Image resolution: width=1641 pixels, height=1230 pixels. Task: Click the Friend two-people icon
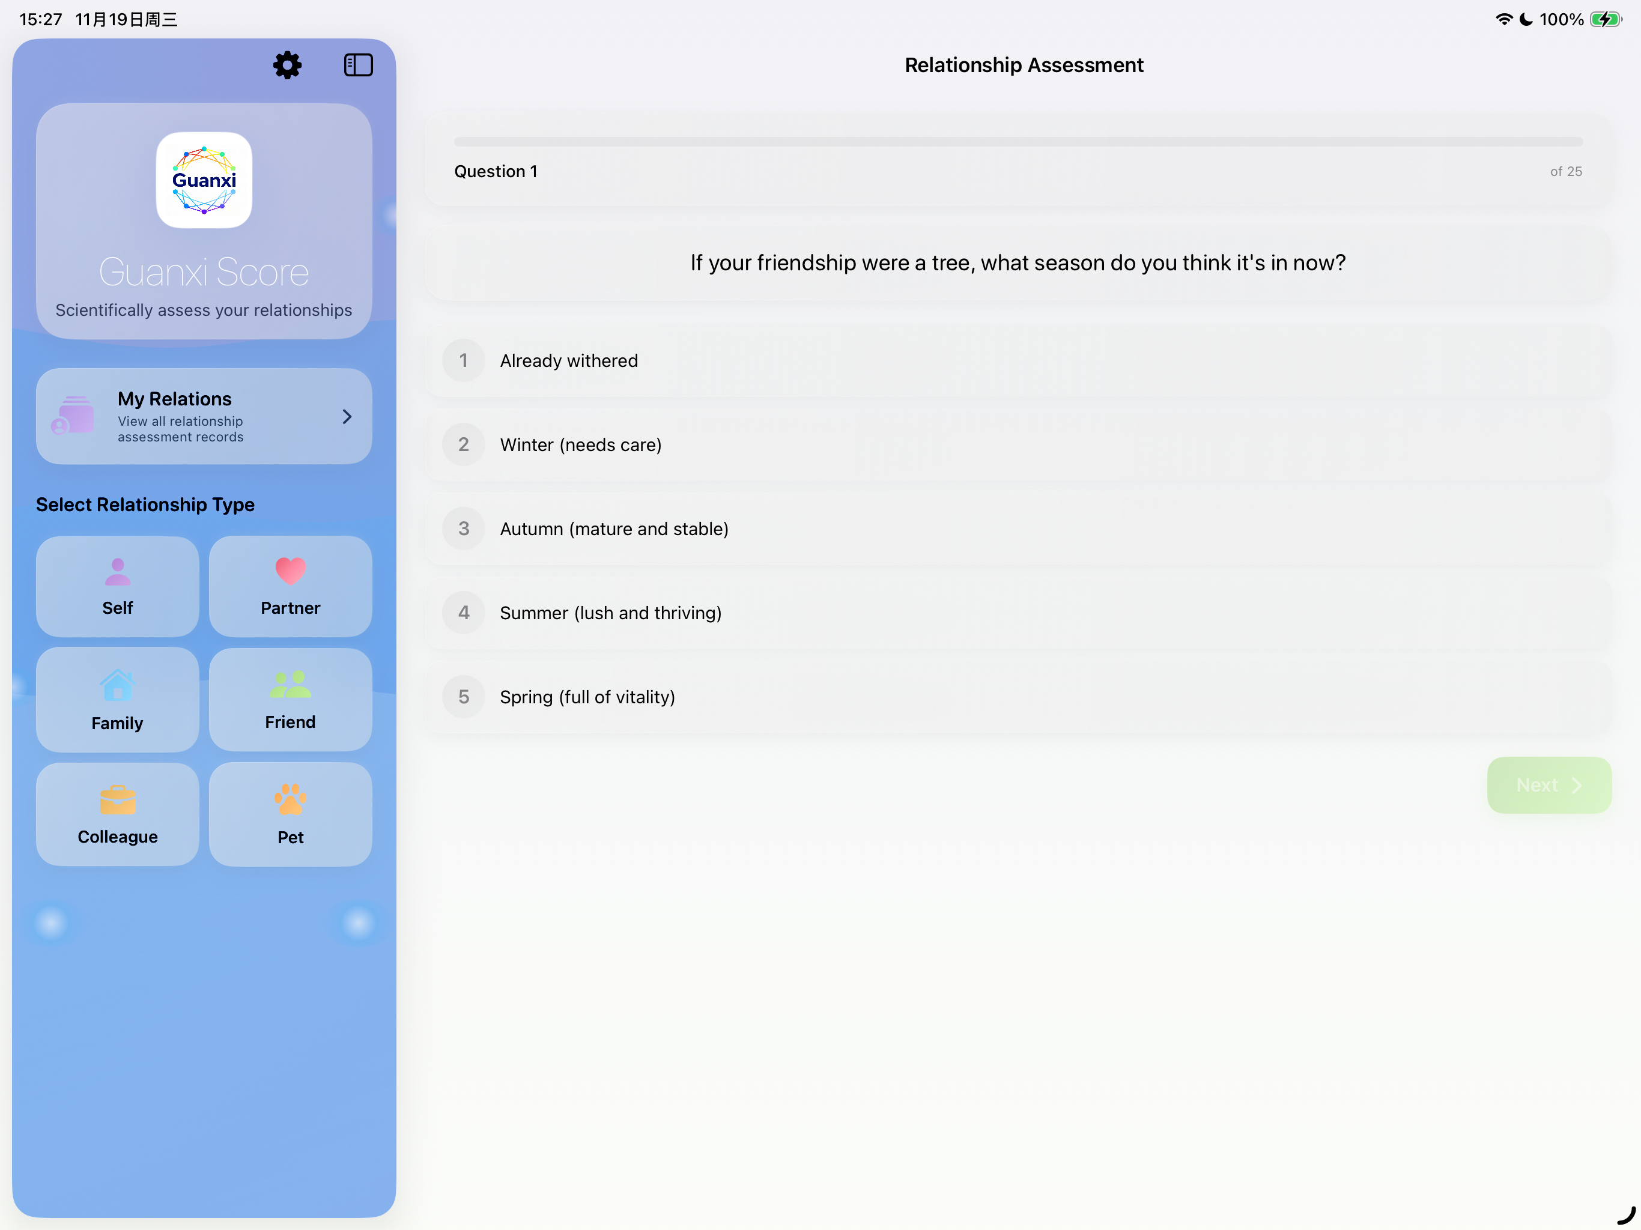point(290,684)
